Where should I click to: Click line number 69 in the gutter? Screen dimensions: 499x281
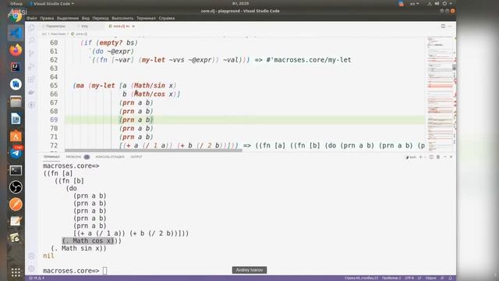click(x=54, y=119)
